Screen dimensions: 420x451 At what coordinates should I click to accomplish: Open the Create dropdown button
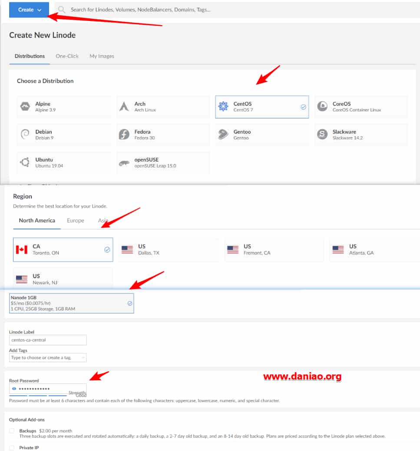29,10
